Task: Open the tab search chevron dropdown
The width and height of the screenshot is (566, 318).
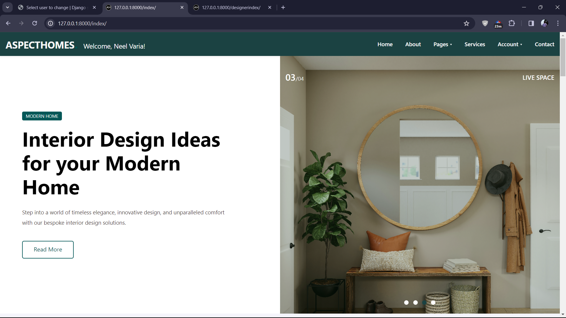Action: (x=7, y=7)
